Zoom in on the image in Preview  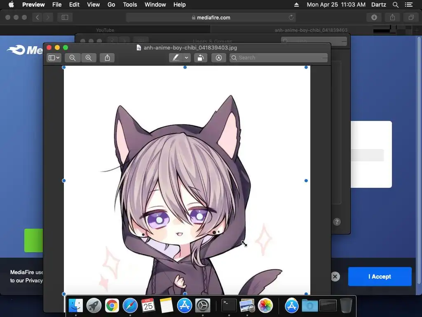pos(89,58)
